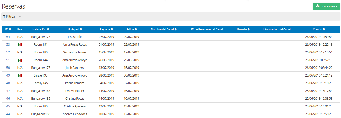Click the Reservas page title
Image resolution: width=341 pixels, height=118 pixels.
point(13,6)
